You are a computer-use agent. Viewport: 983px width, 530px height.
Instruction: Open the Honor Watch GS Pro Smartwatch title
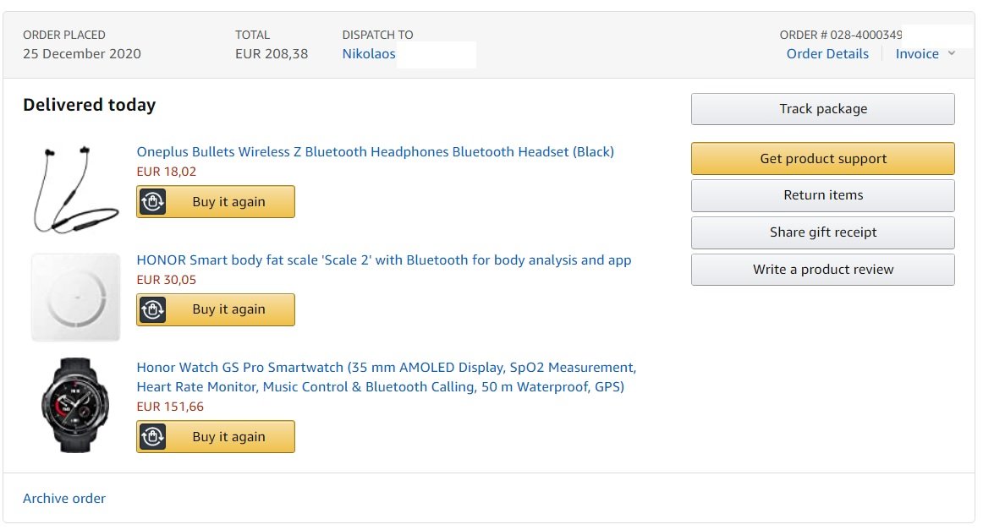tap(386, 376)
